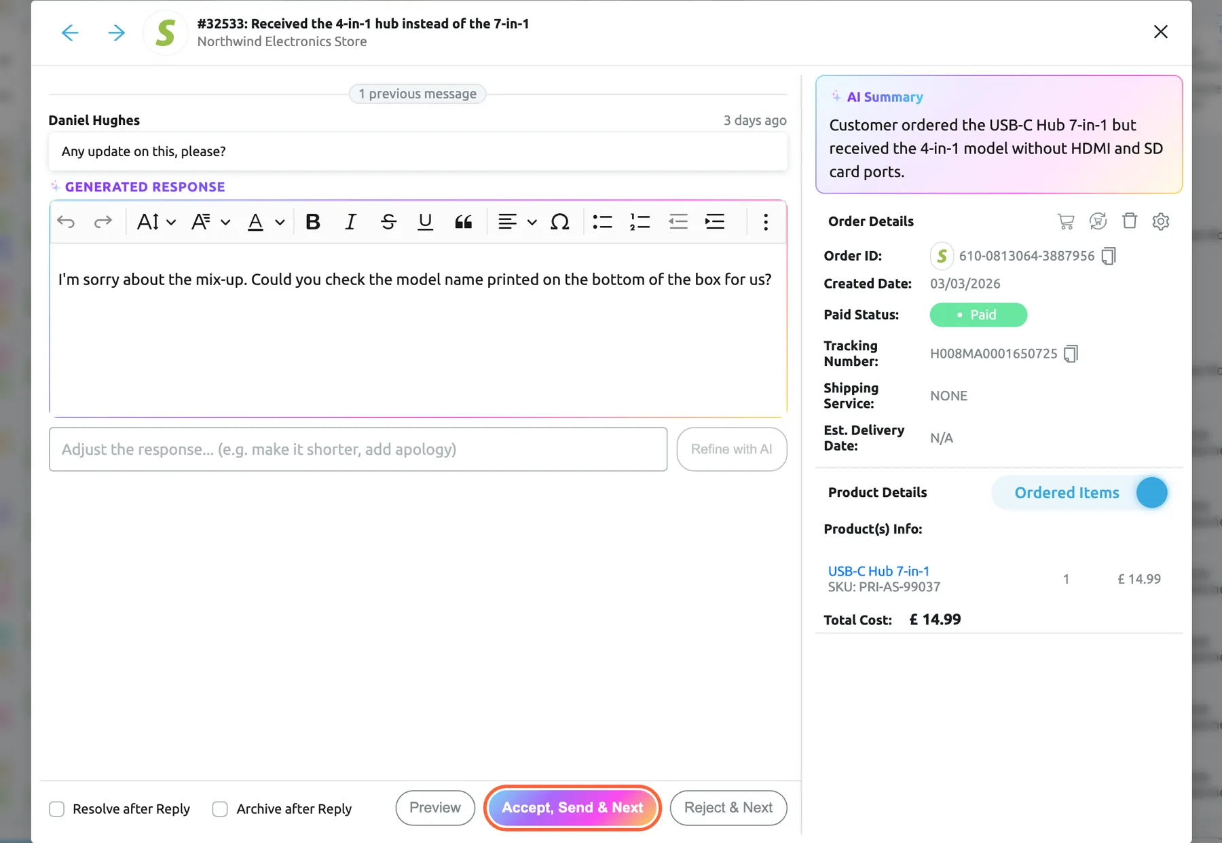Check Archive after Reply
This screenshot has width=1222, height=843.
point(220,809)
